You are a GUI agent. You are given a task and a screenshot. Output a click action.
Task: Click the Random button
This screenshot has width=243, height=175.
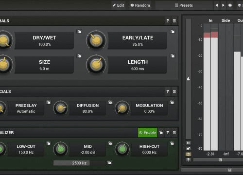[140, 5]
